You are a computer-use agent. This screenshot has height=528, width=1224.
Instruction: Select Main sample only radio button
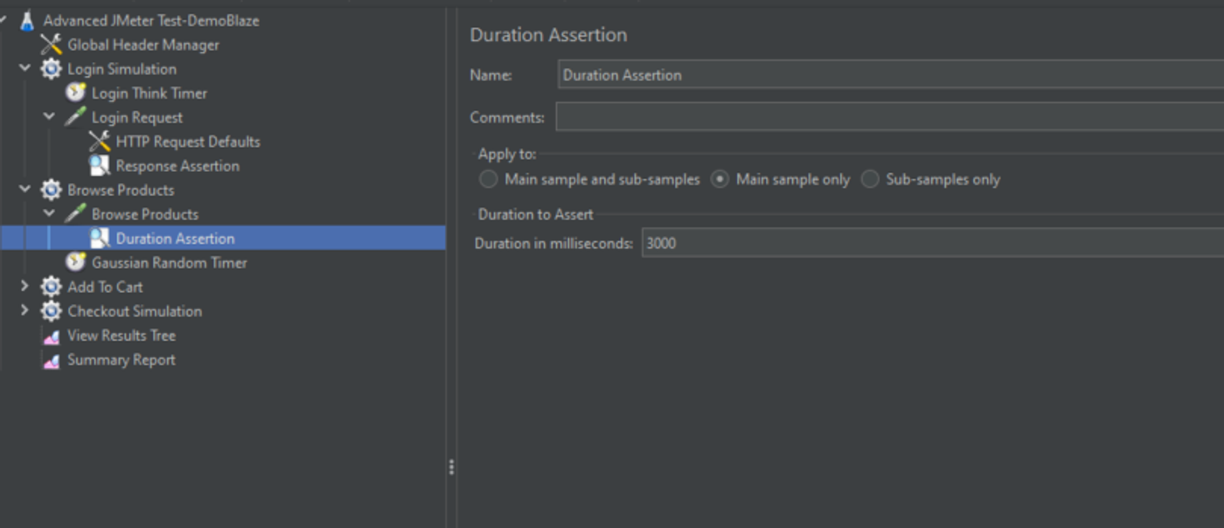pyautogui.click(x=720, y=179)
